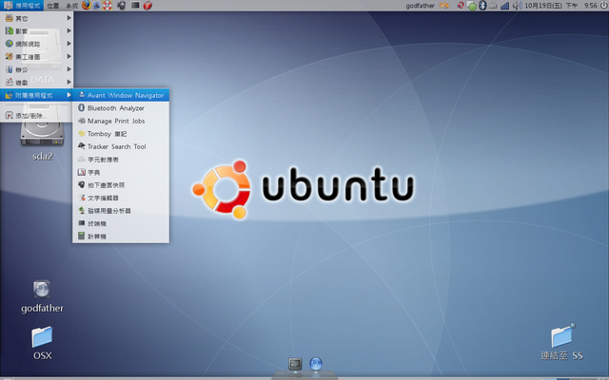Open the 應用程式 (Applications) panel menu
Image resolution: width=609 pixels, height=380 pixels.
(22, 6)
